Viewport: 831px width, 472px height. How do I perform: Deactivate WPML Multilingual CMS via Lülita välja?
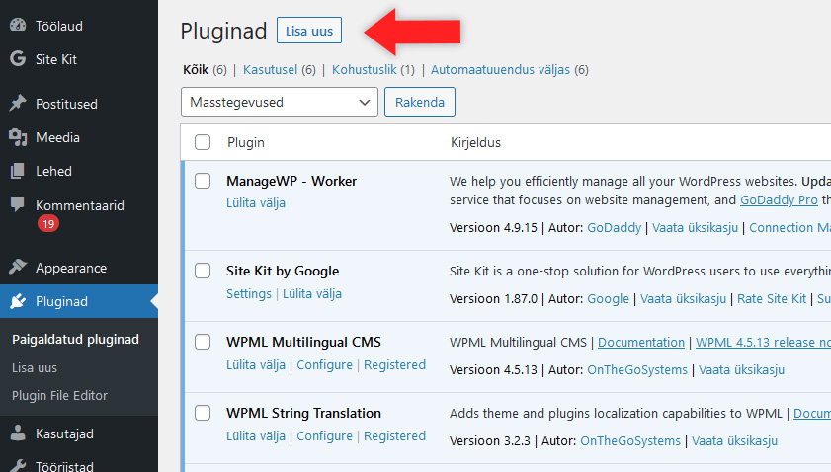[255, 364]
